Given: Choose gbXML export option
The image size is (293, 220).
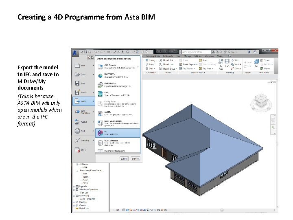Looking at the screenshot, I should [118, 113].
